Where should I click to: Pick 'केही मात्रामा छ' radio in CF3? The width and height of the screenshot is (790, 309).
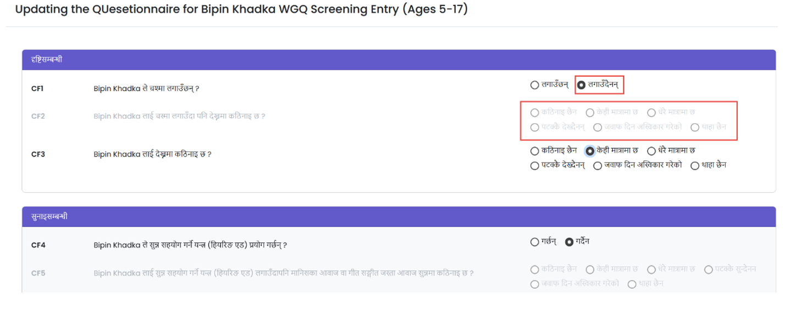590,150
